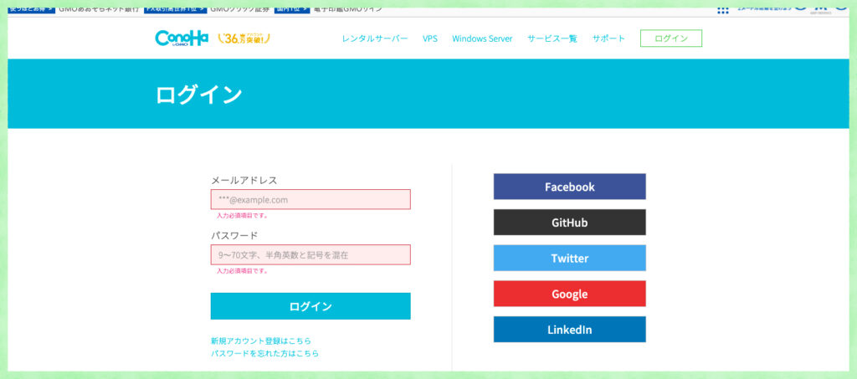857x379 pixels.
Task: Focus the パスワード input field
Action: point(310,254)
